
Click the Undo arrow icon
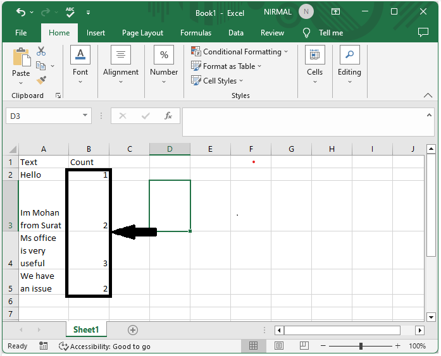(21, 12)
